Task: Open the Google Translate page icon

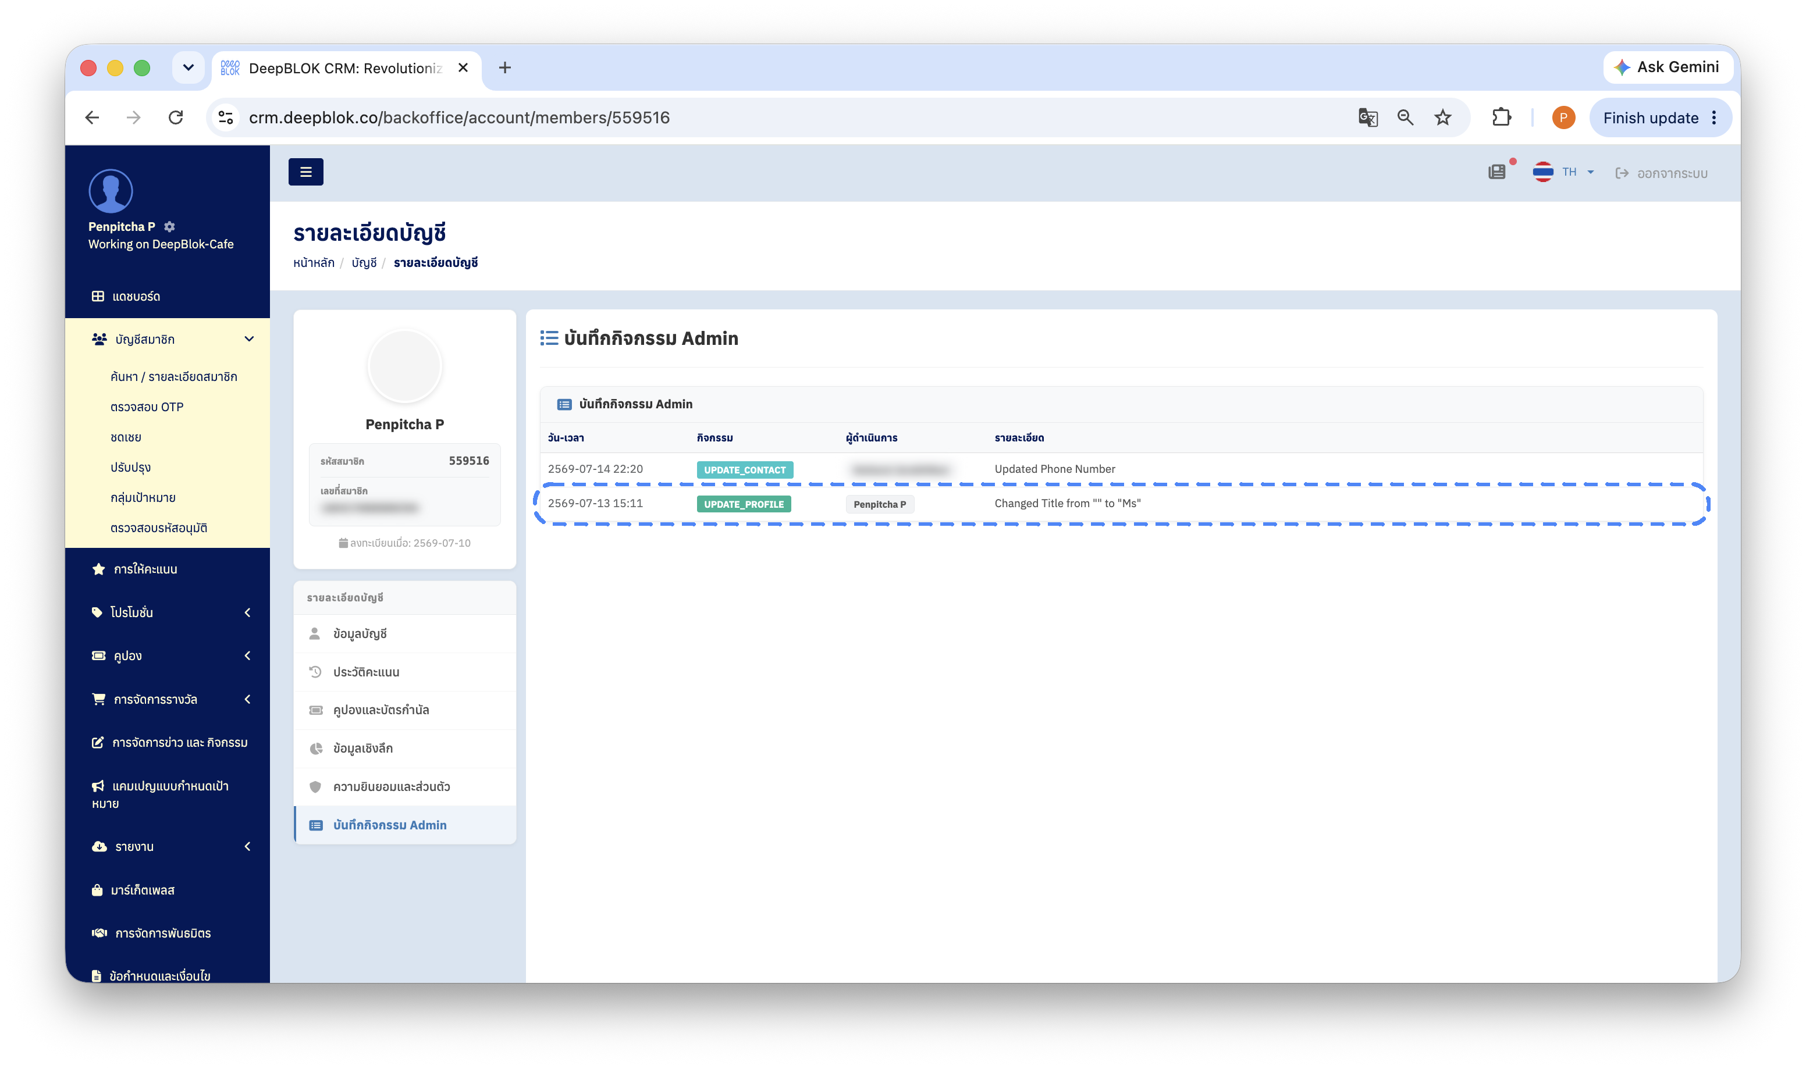Action: 1367,117
